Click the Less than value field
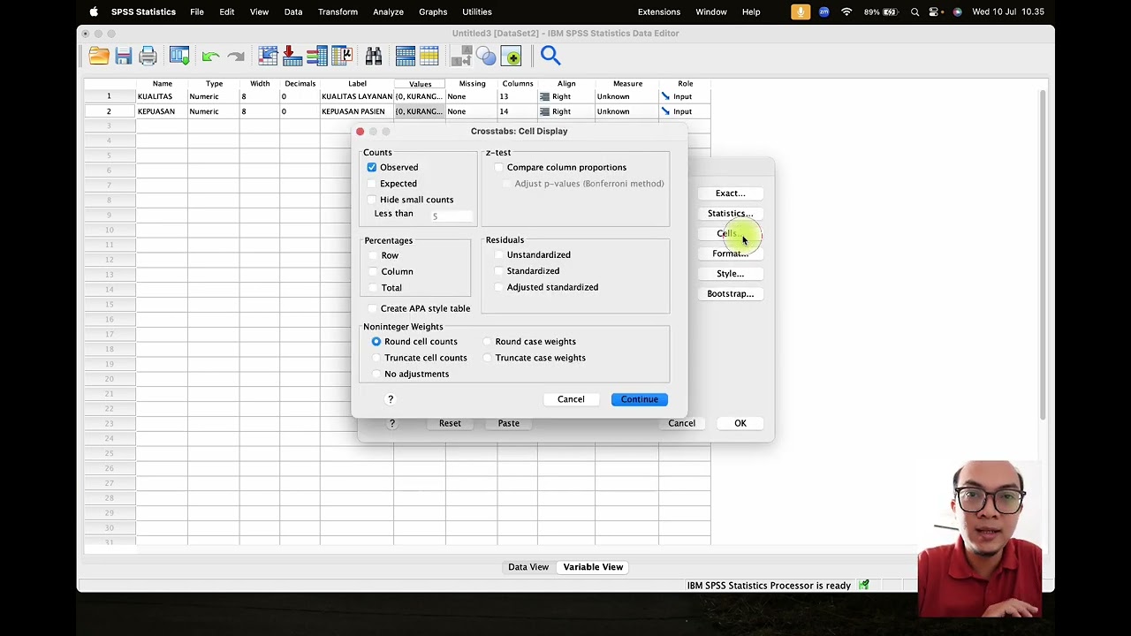Screen dimensions: 1131x636 click(x=450, y=216)
